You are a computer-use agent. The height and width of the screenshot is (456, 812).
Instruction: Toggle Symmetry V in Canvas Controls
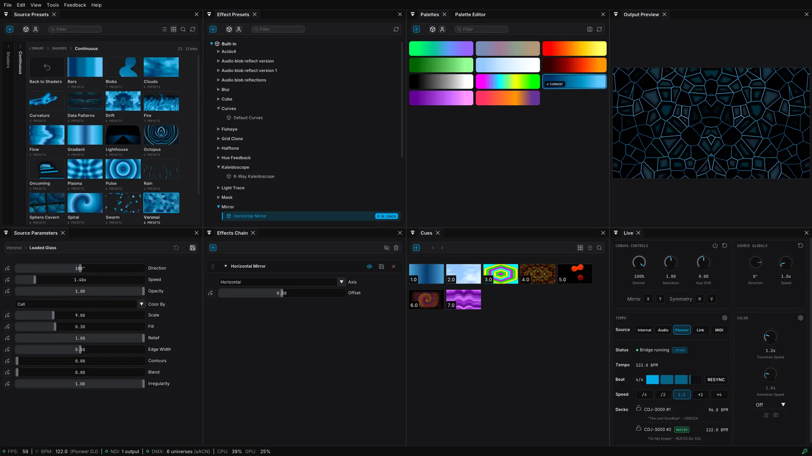tap(712, 299)
